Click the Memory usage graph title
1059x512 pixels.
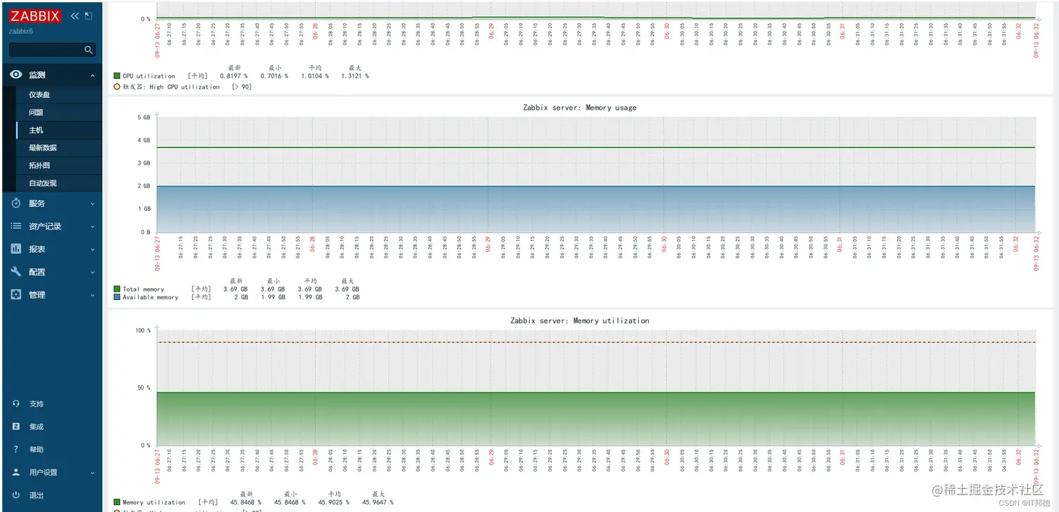point(580,108)
